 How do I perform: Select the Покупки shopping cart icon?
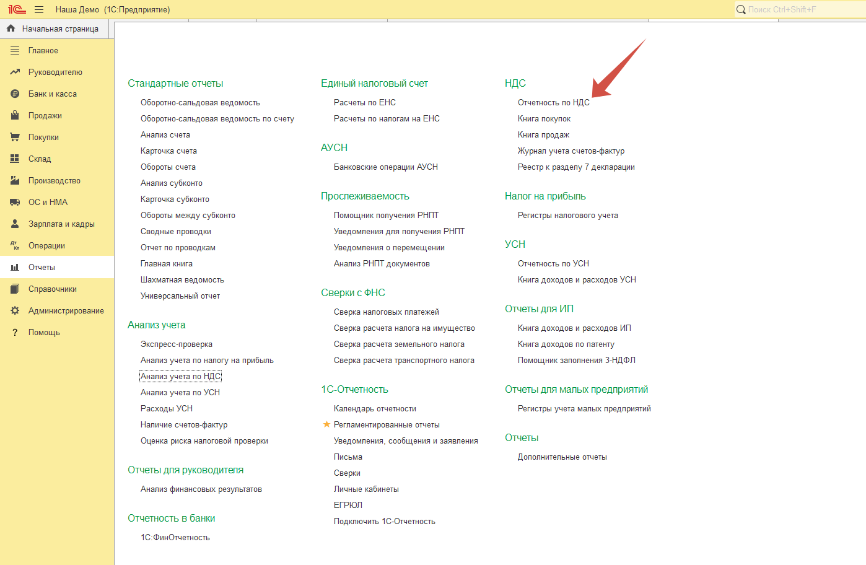tap(15, 137)
